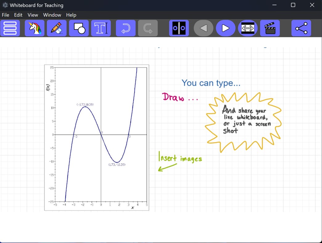This screenshot has width=322, height=243.
Task: Select the eraser tool
Action: (57, 28)
